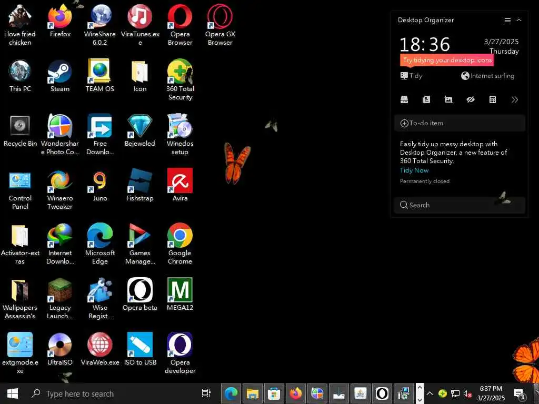Select the WireShare 6.0.2 desktop icon
The height and width of the screenshot is (404, 539).
[x=99, y=25]
